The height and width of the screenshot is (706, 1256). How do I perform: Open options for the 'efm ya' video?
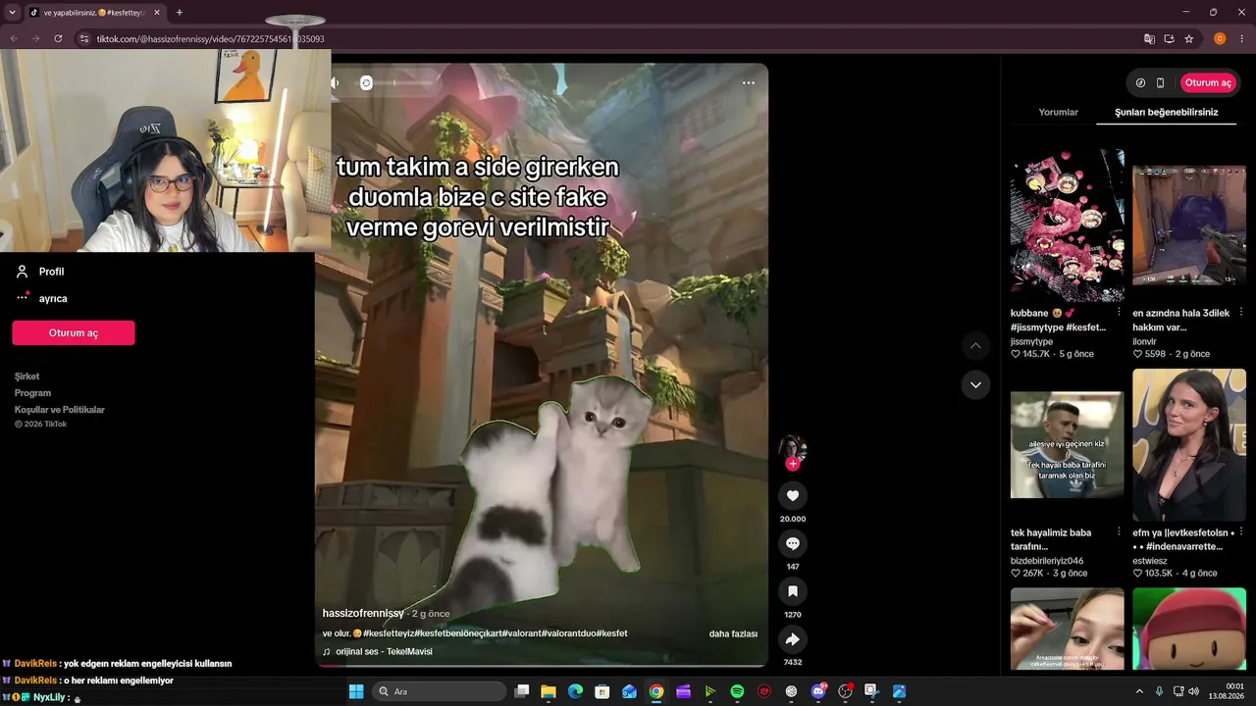(1241, 532)
